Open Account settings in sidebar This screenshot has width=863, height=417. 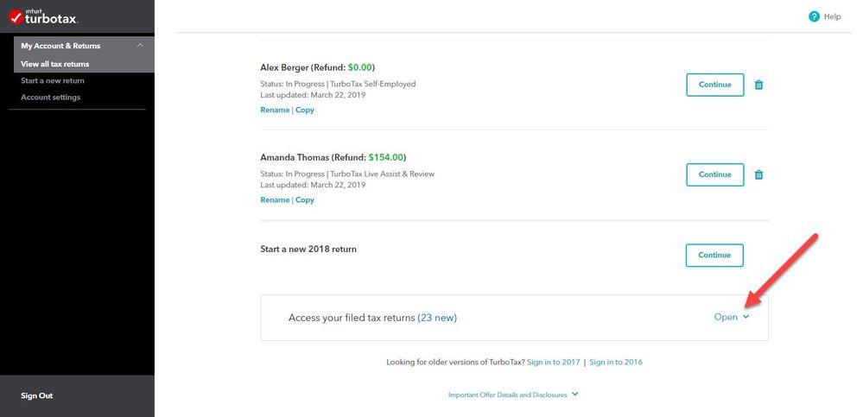(51, 97)
